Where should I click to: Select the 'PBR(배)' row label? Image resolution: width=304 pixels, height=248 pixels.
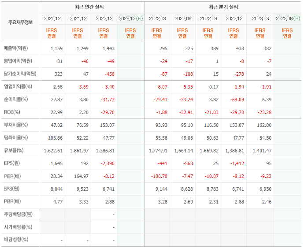coord(12,202)
